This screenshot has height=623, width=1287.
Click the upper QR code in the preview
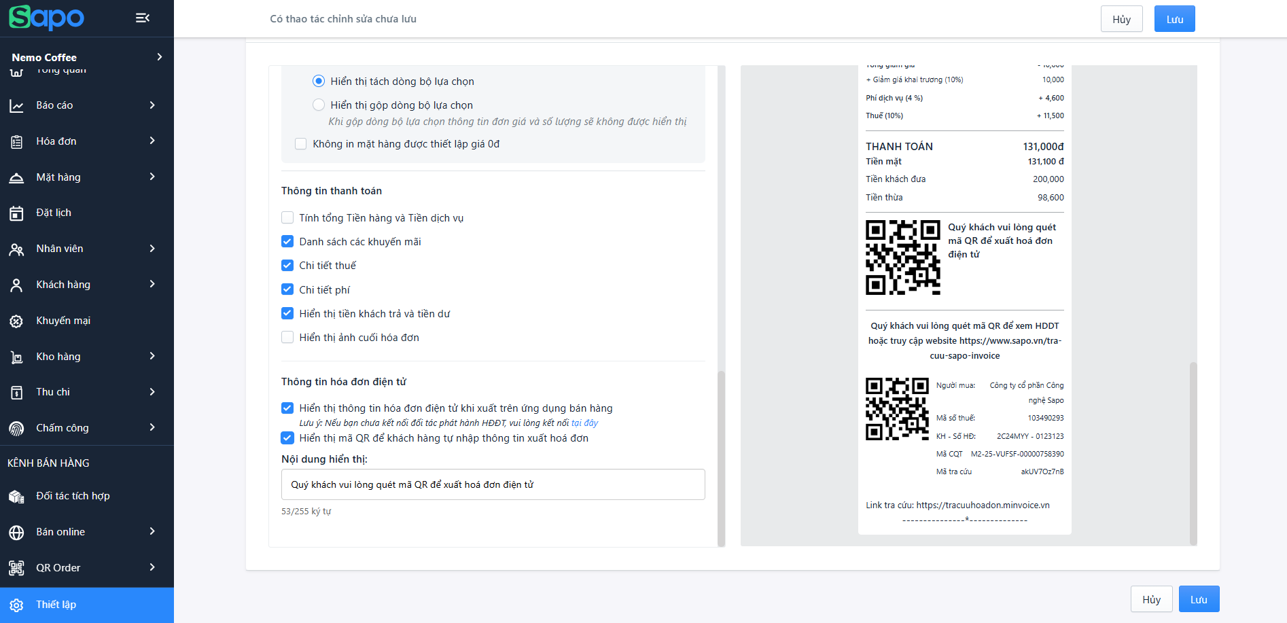click(x=903, y=257)
